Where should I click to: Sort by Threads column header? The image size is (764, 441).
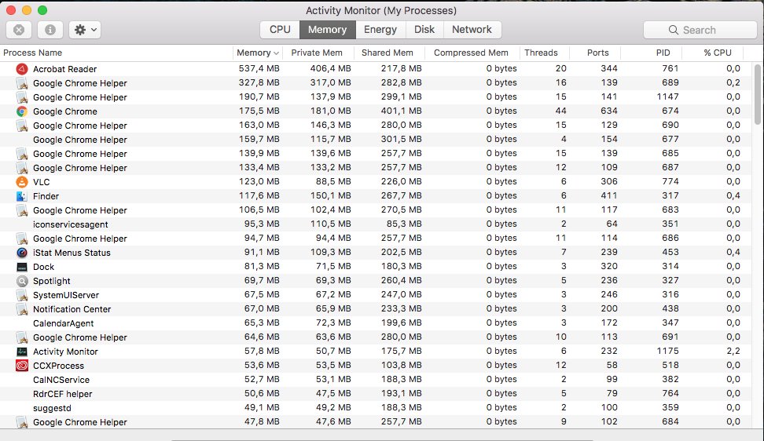[x=541, y=53]
